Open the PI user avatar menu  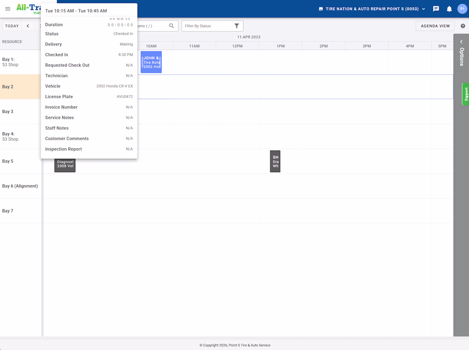462,9
